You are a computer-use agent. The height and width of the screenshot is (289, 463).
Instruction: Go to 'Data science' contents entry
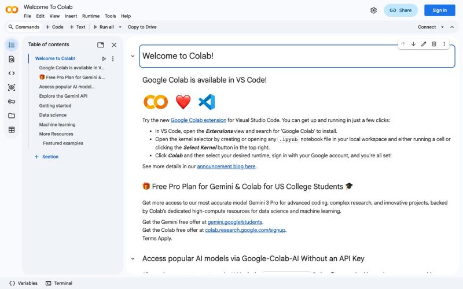pos(53,115)
